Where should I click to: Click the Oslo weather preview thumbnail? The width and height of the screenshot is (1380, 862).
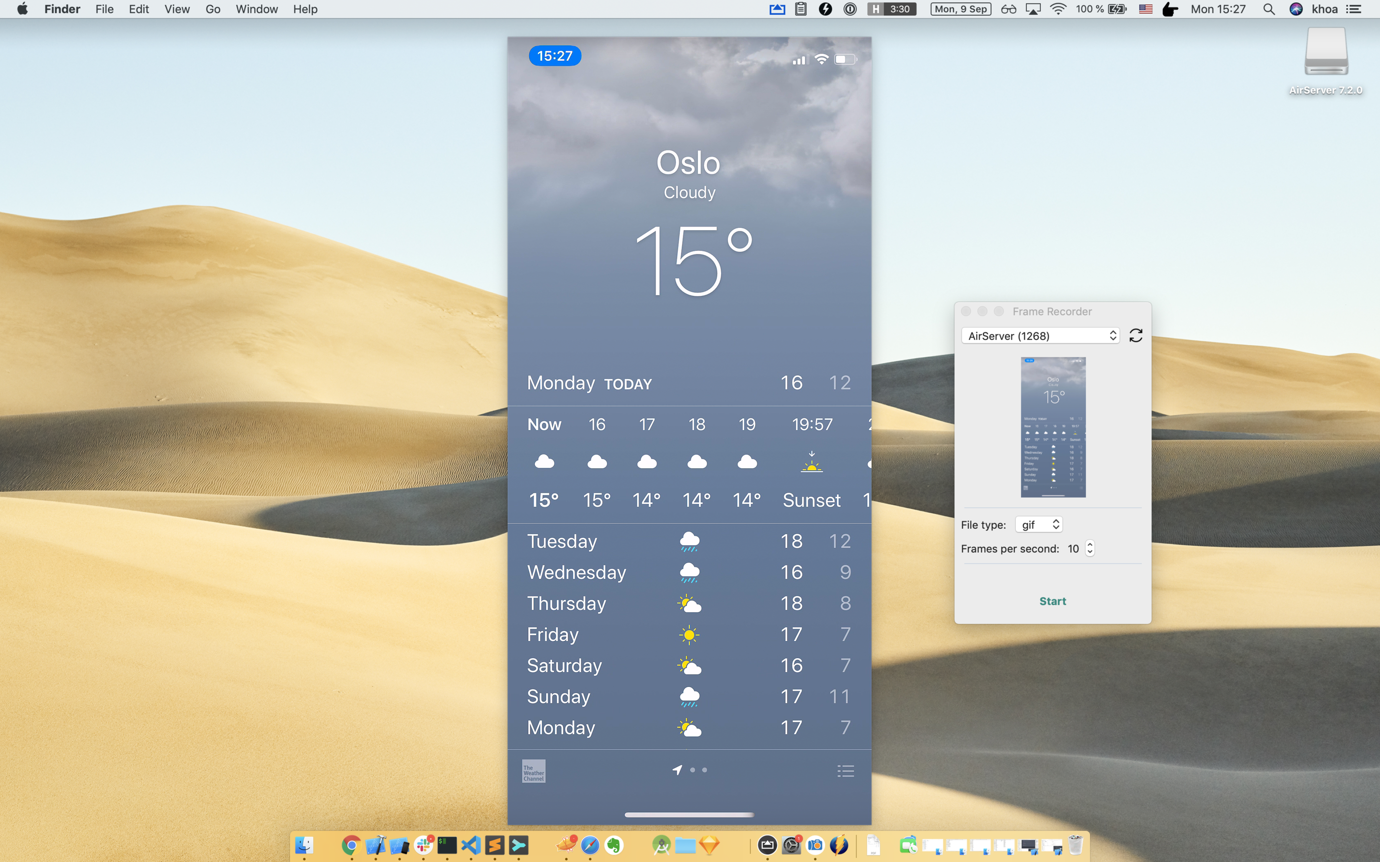point(1053,427)
